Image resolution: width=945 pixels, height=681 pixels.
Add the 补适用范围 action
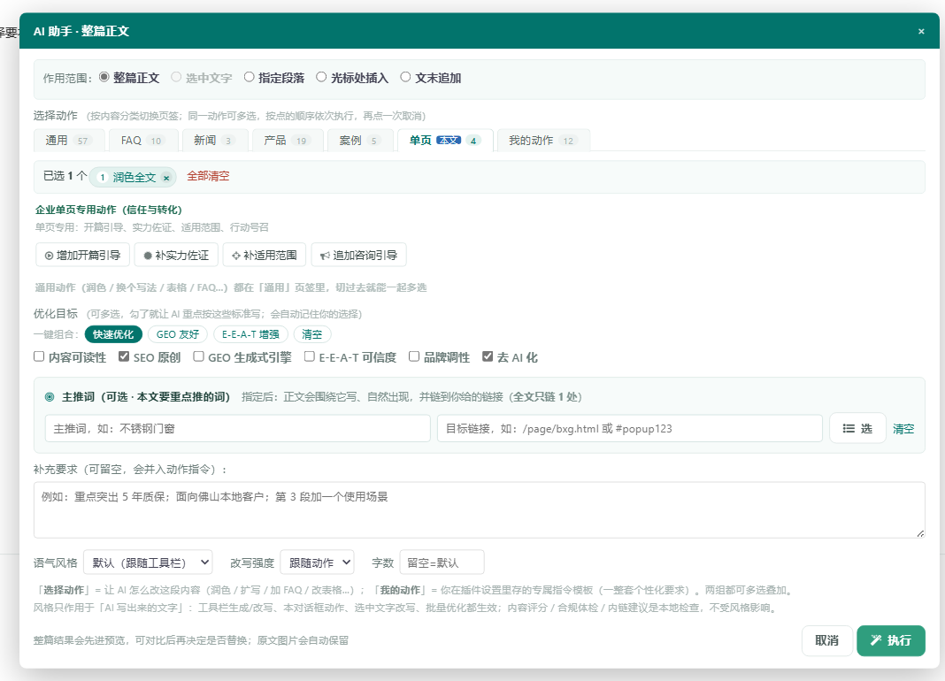[264, 255]
